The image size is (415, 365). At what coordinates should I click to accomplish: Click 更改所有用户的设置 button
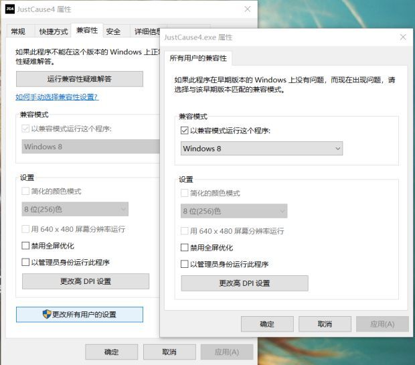point(80,314)
